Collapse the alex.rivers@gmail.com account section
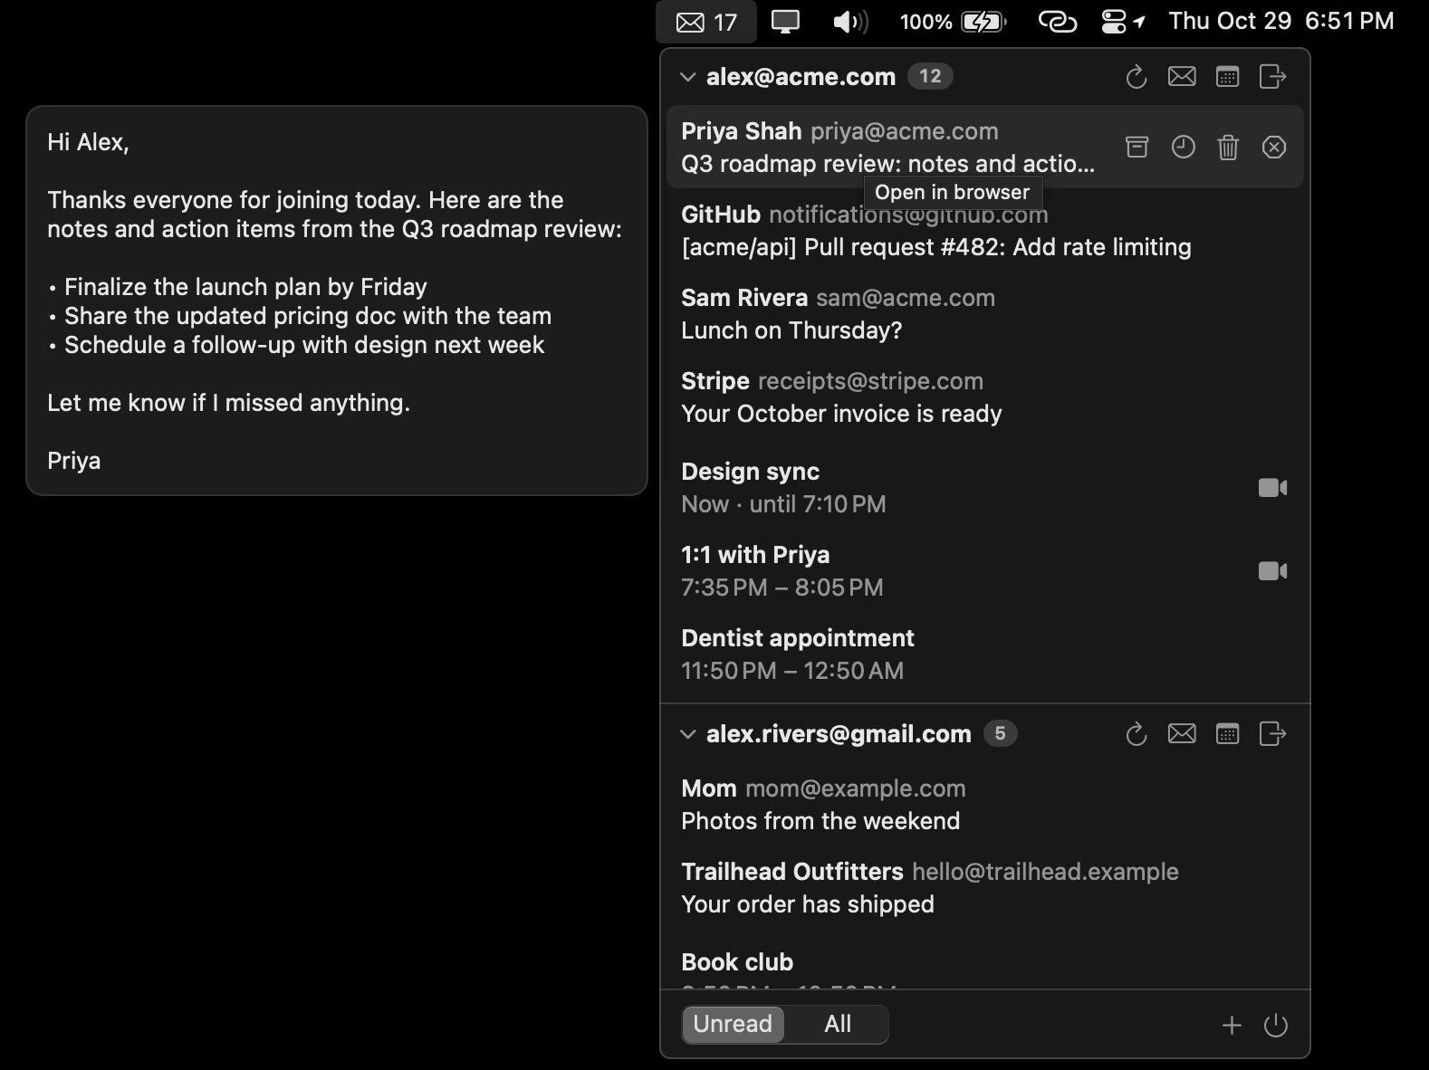 (x=688, y=735)
